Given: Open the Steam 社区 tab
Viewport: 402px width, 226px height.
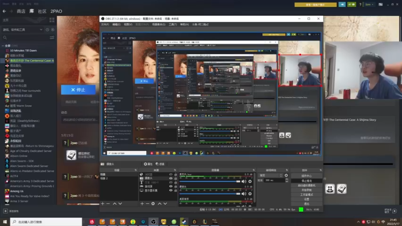Looking at the screenshot, I should tap(42, 11).
